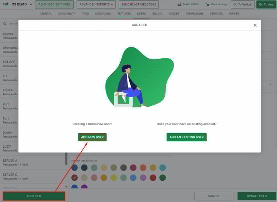The height and width of the screenshot is (202, 277).
Task: Pick the magenta server table color
Action: tap(133, 167)
